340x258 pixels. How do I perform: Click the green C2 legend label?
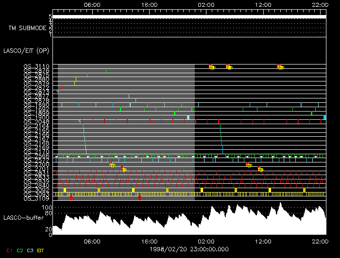(x=20, y=250)
